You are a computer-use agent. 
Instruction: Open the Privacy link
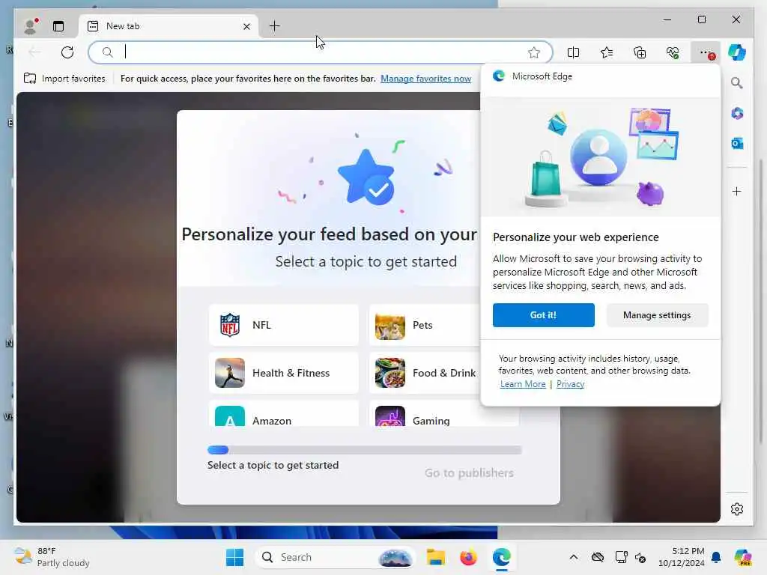click(x=570, y=384)
